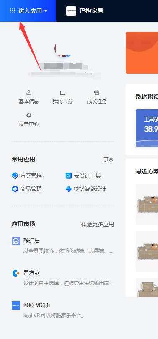The image size is (158, 339).
Task: Click the 基本信息 label
Action: 29,101
